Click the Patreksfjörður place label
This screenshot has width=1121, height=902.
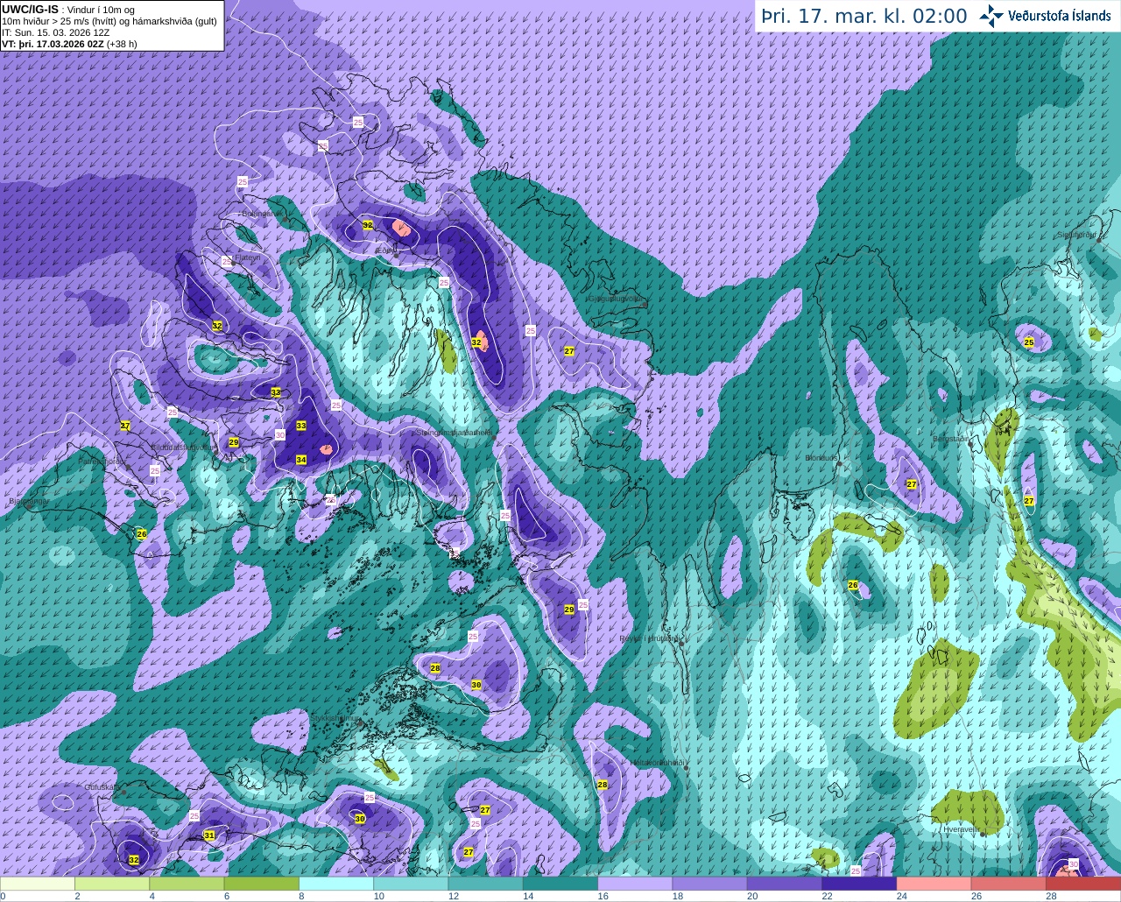coord(103,462)
